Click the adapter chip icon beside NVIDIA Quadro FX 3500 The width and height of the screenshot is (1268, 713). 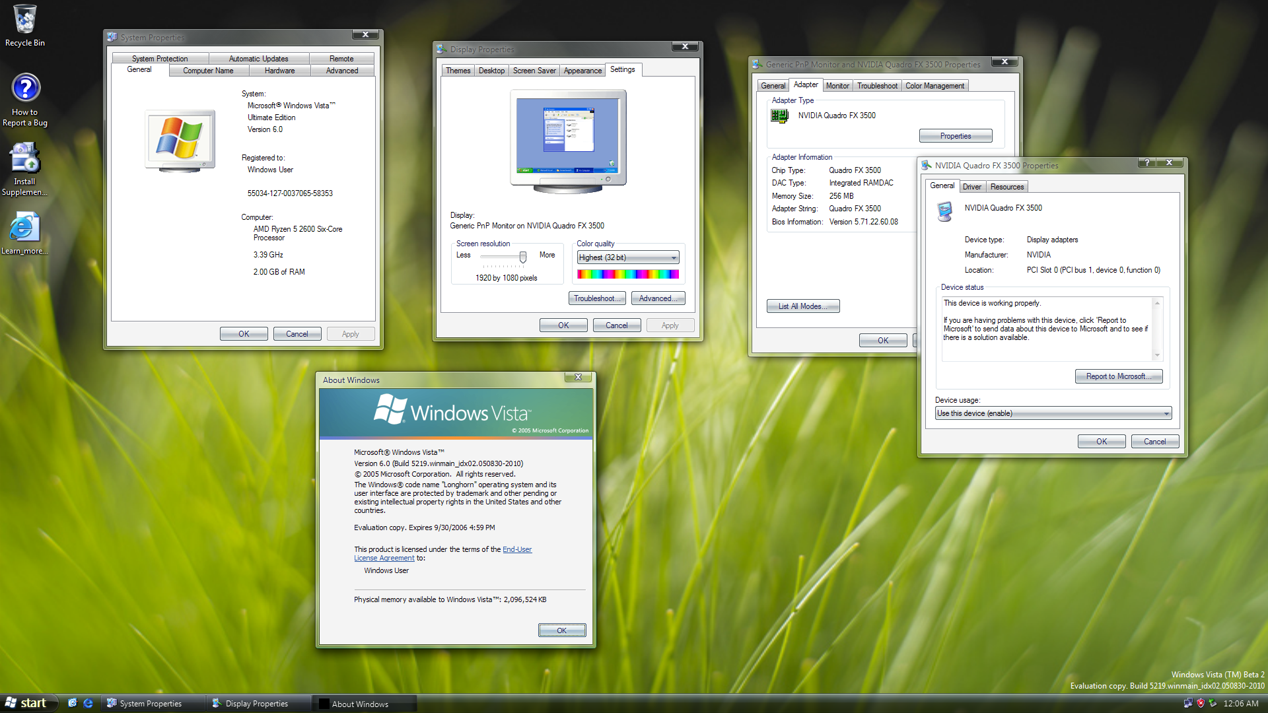pos(780,116)
